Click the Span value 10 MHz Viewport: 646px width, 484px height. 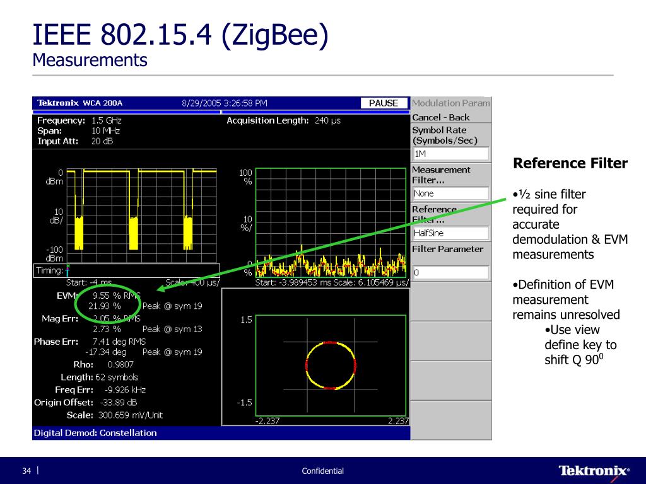pyautogui.click(x=105, y=131)
